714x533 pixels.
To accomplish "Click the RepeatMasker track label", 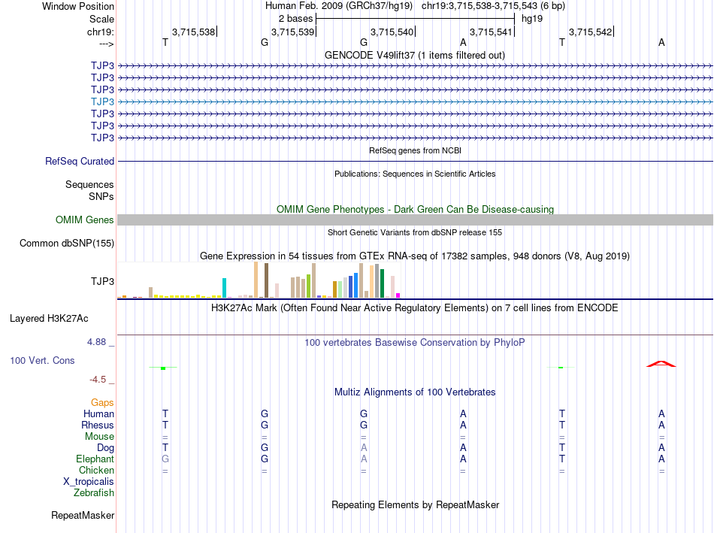I will point(83,515).
